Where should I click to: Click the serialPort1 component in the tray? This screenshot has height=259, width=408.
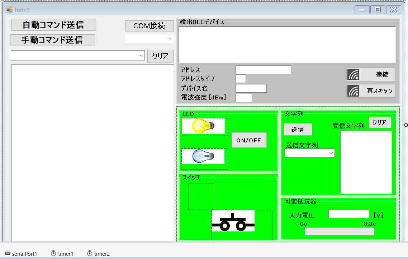click(x=21, y=254)
